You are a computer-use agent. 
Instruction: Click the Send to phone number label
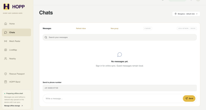pos(52,82)
